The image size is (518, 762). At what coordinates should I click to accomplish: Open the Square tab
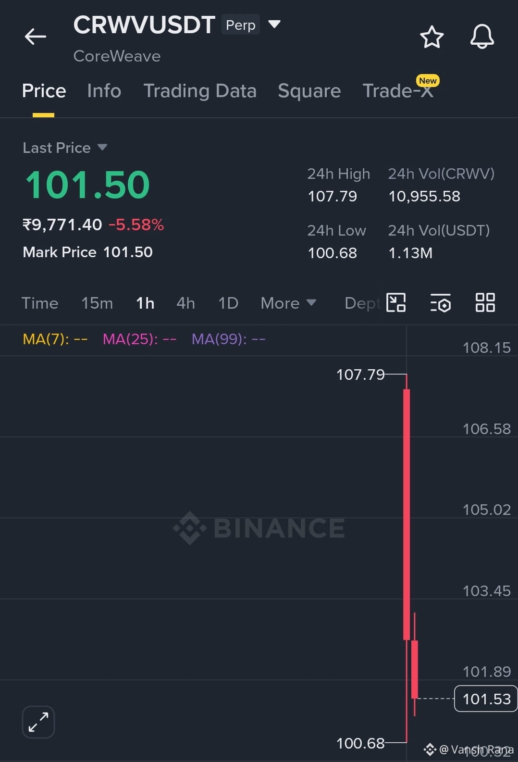309,91
